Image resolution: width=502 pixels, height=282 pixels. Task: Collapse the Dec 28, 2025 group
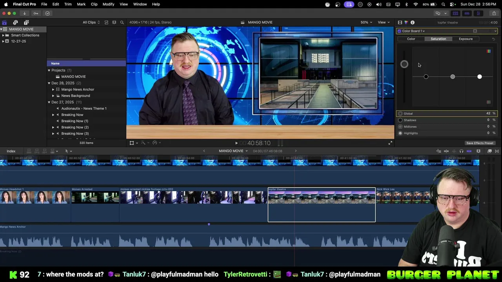[49, 83]
